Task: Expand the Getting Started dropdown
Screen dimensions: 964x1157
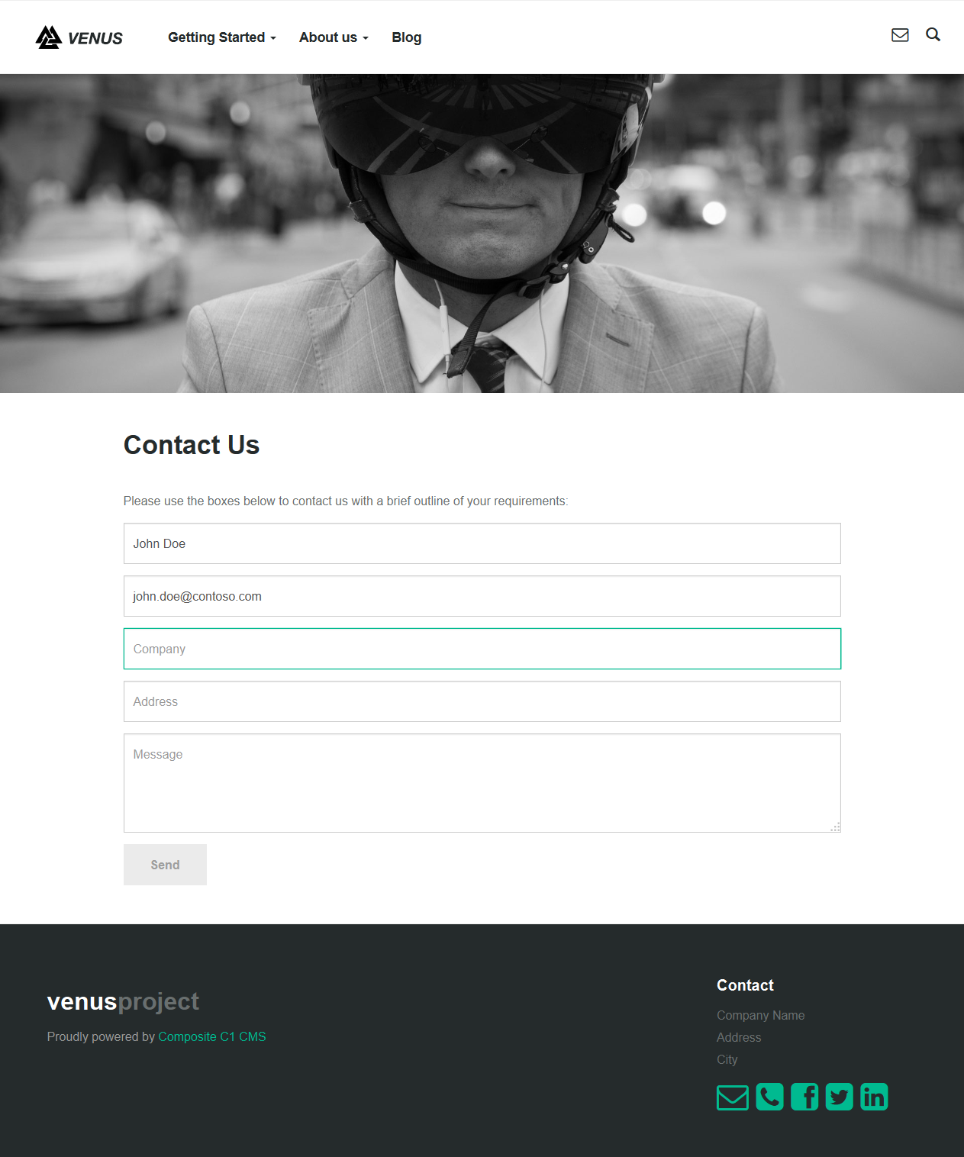Action: point(222,37)
